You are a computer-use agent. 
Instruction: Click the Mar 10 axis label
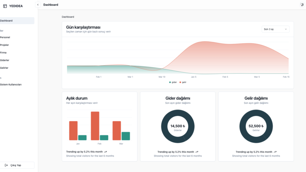pyautogui.click(x=162, y=77)
